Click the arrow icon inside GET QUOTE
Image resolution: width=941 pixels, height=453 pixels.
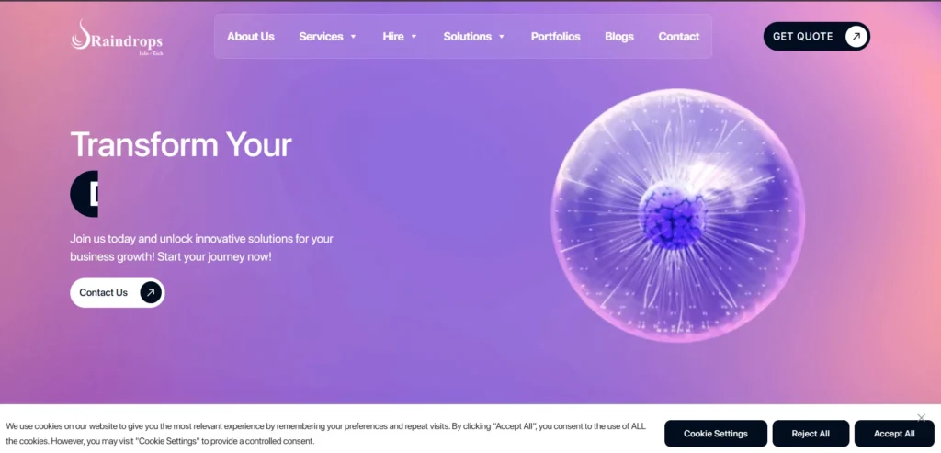pyautogui.click(x=856, y=37)
